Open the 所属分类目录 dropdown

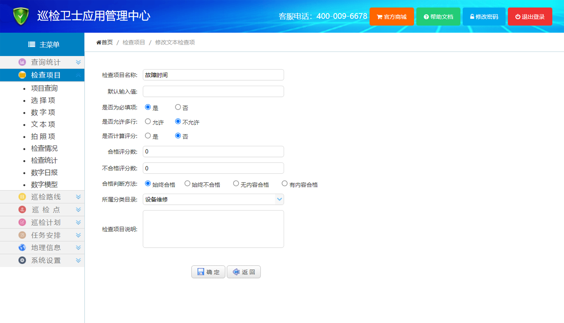(213, 199)
